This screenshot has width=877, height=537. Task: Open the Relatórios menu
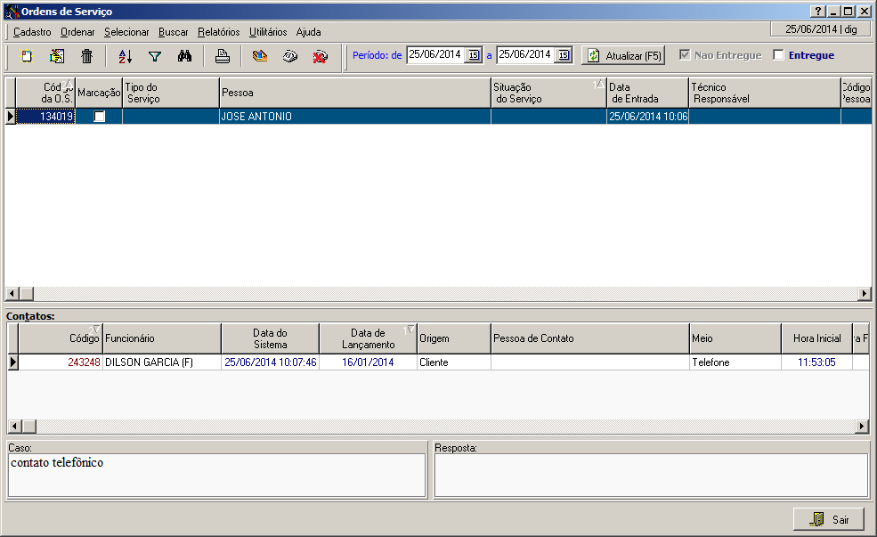[218, 31]
